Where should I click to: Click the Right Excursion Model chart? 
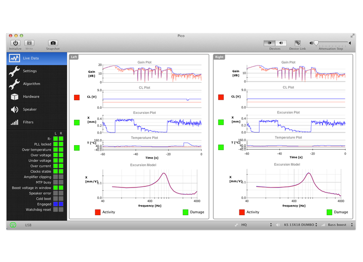[x=294, y=183]
